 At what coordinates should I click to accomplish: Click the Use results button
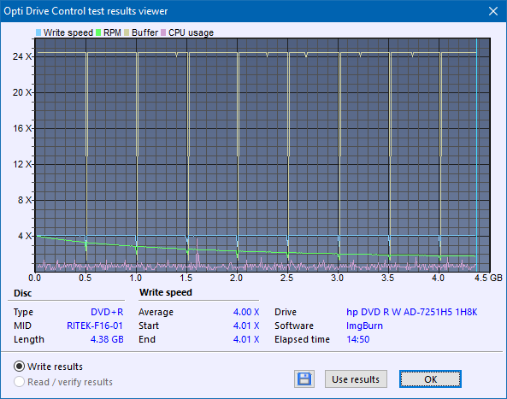(356, 379)
